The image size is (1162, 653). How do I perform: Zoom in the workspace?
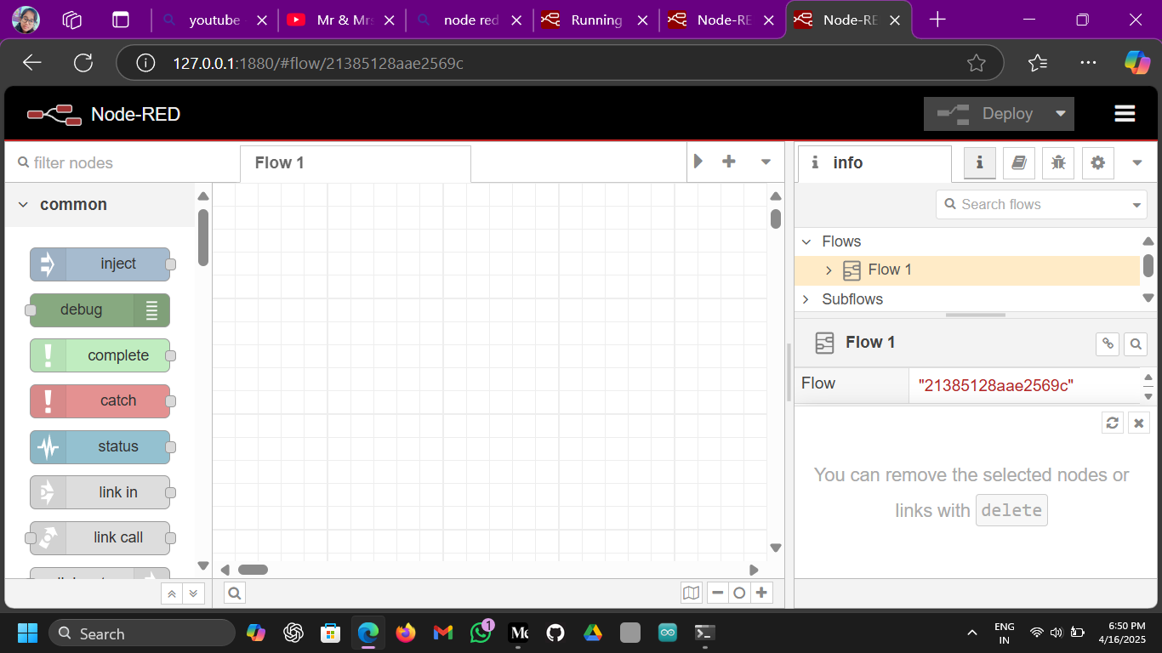(761, 593)
